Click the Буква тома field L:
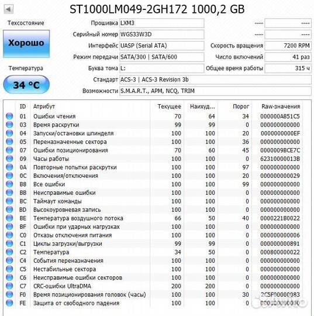The image size is (314, 316). click(162, 68)
